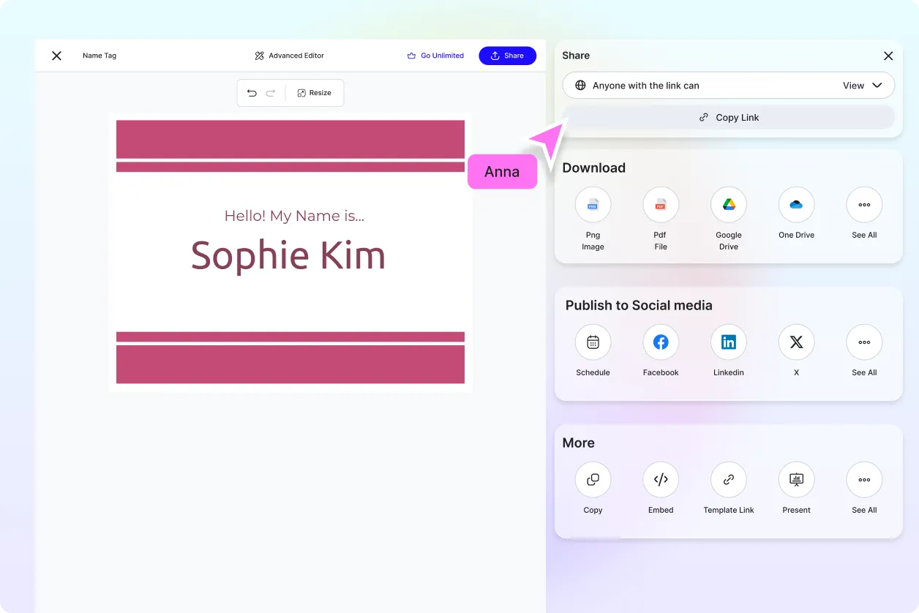The width and height of the screenshot is (919, 613).
Task: Save design to One Drive
Action: click(796, 205)
